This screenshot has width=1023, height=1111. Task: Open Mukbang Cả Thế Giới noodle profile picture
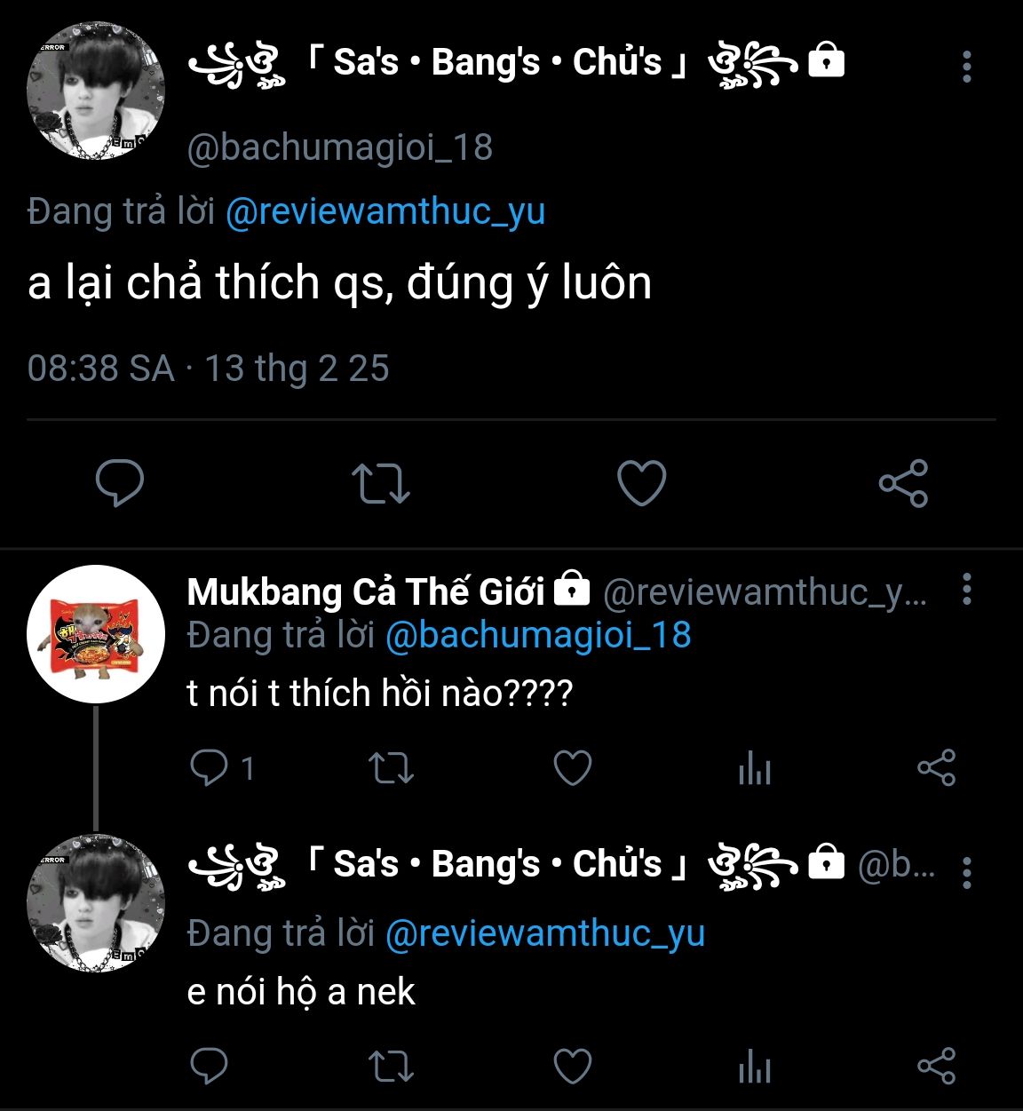[x=96, y=634]
